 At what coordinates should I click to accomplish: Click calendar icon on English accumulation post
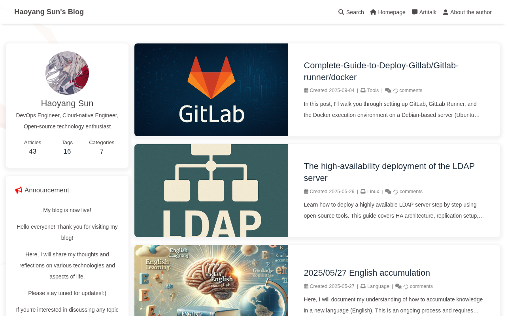(306, 286)
